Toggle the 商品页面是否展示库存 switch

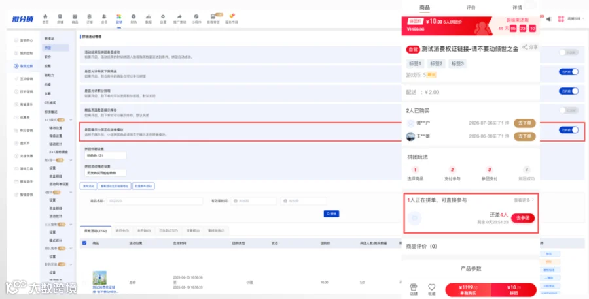[x=568, y=110]
